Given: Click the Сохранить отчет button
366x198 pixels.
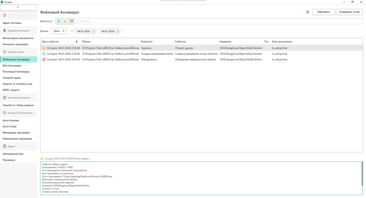Looking at the screenshot, I should pyautogui.click(x=350, y=12).
